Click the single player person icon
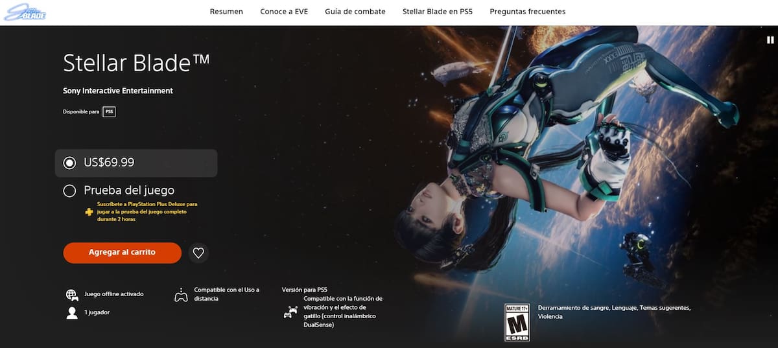The image size is (778, 348). (72, 313)
